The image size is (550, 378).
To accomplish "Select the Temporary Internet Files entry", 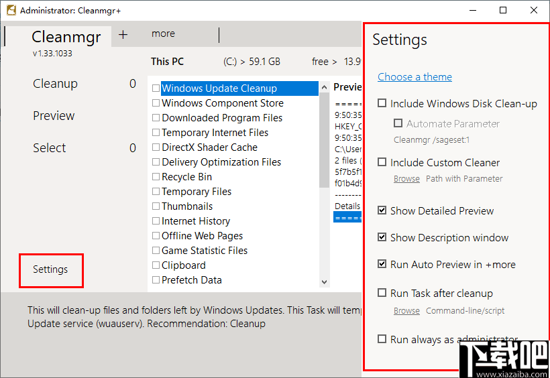I will coord(215,133).
